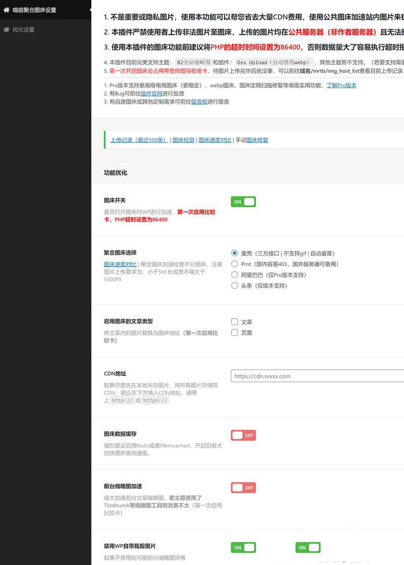The image size is (404, 565).
Task: Turn on 前台缩略图加速
Action: [x=243, y=487]
